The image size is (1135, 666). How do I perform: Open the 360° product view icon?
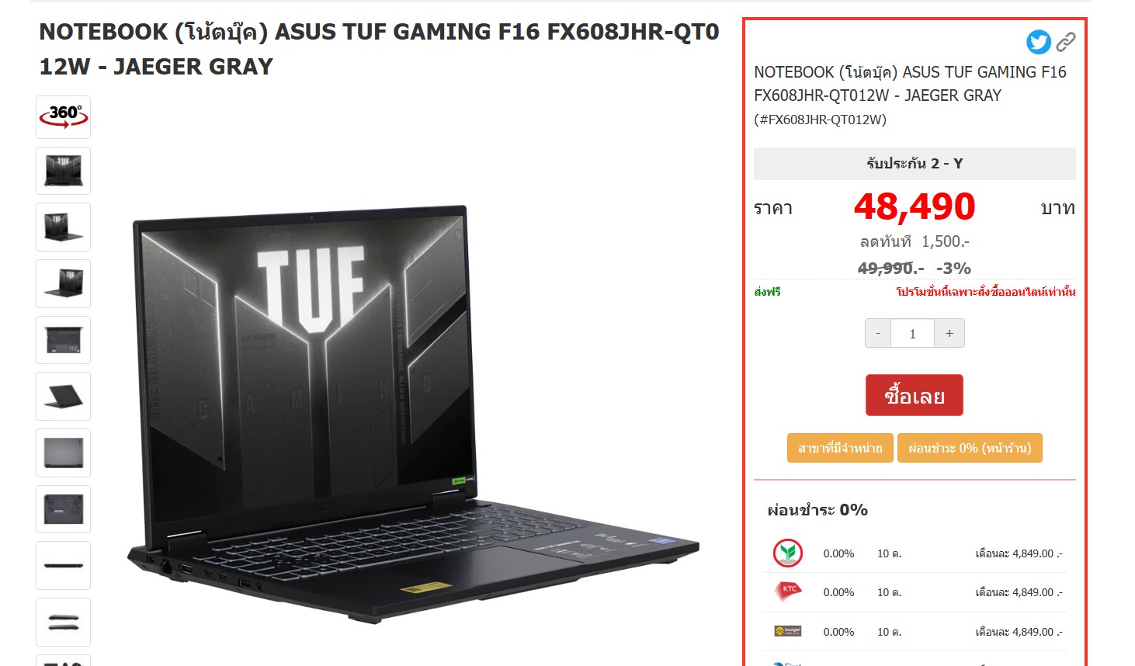click(63, 117)
